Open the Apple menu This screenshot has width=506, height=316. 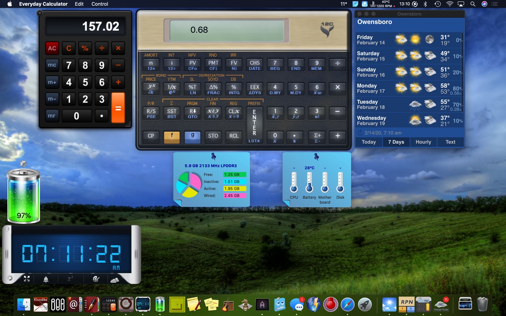[x=9, y=4]
